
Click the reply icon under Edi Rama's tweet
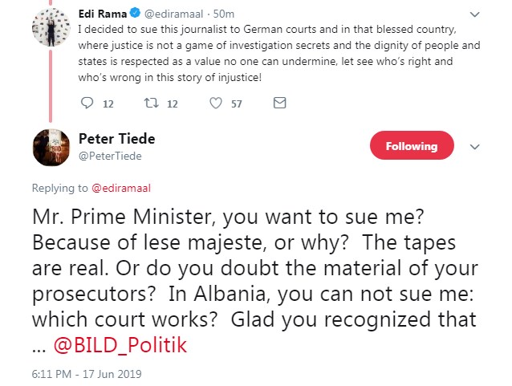tap(87, 104)
